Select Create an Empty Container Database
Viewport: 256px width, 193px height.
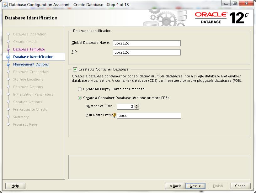tap(80, 89)
